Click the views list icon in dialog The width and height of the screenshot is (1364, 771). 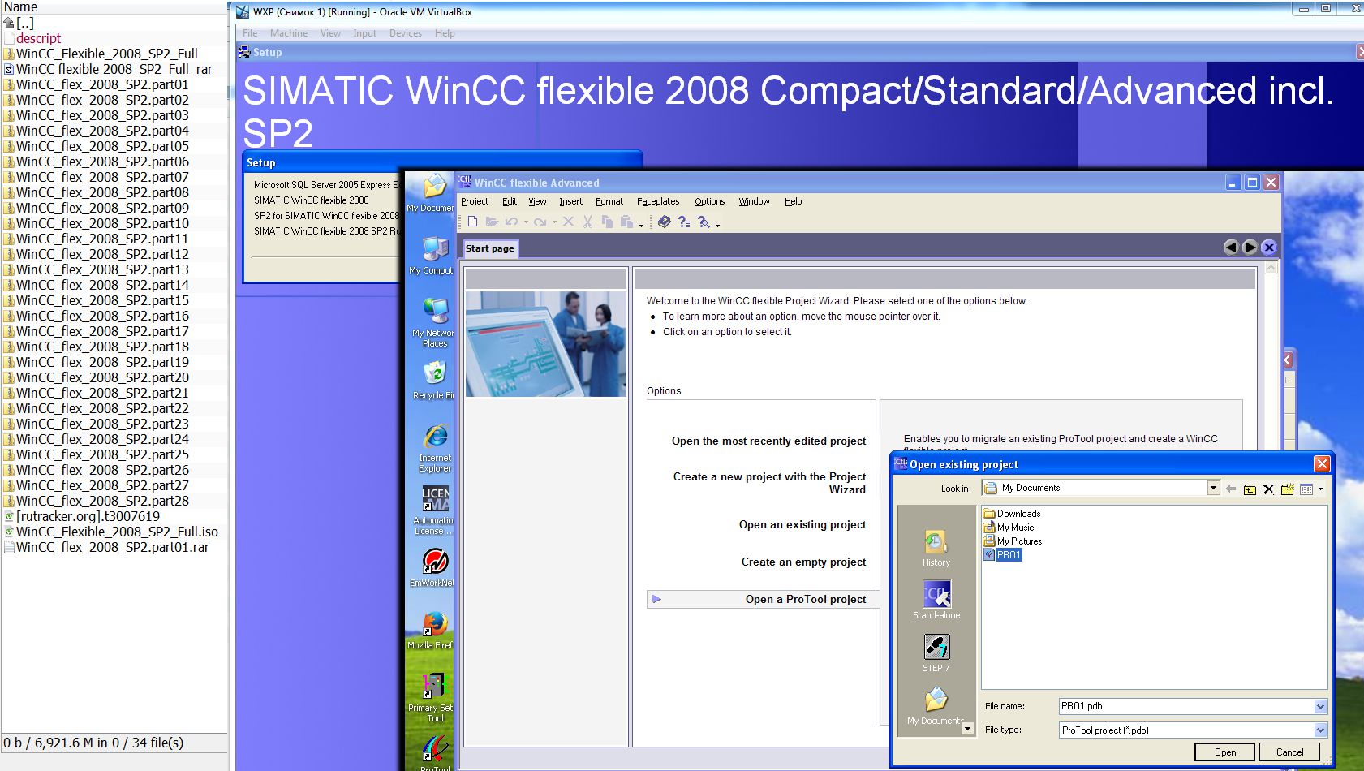pyautogui.click(x=1306, y=489)
